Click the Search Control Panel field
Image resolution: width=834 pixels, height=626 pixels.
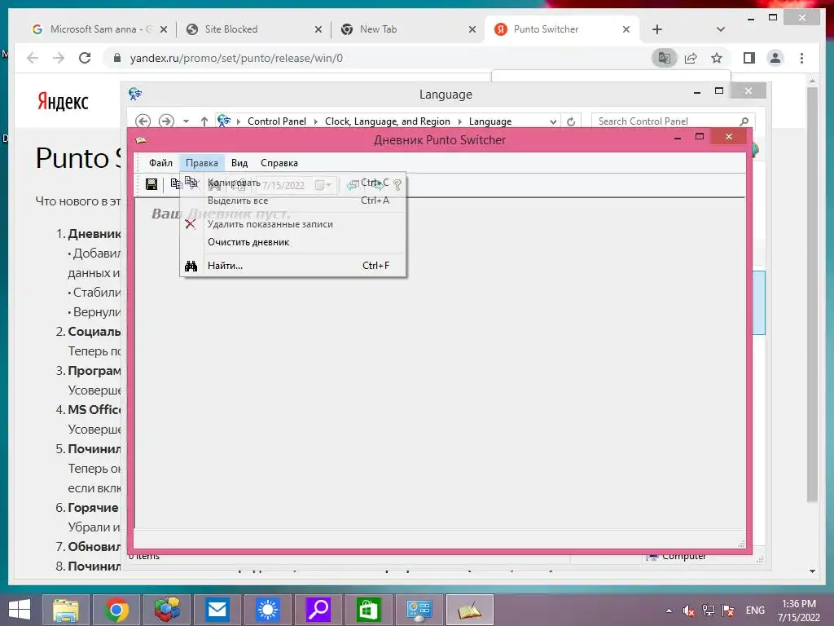coord(673,121)
